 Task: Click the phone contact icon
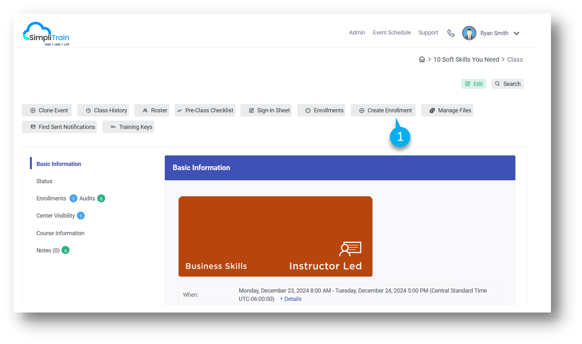pos(451,33)
